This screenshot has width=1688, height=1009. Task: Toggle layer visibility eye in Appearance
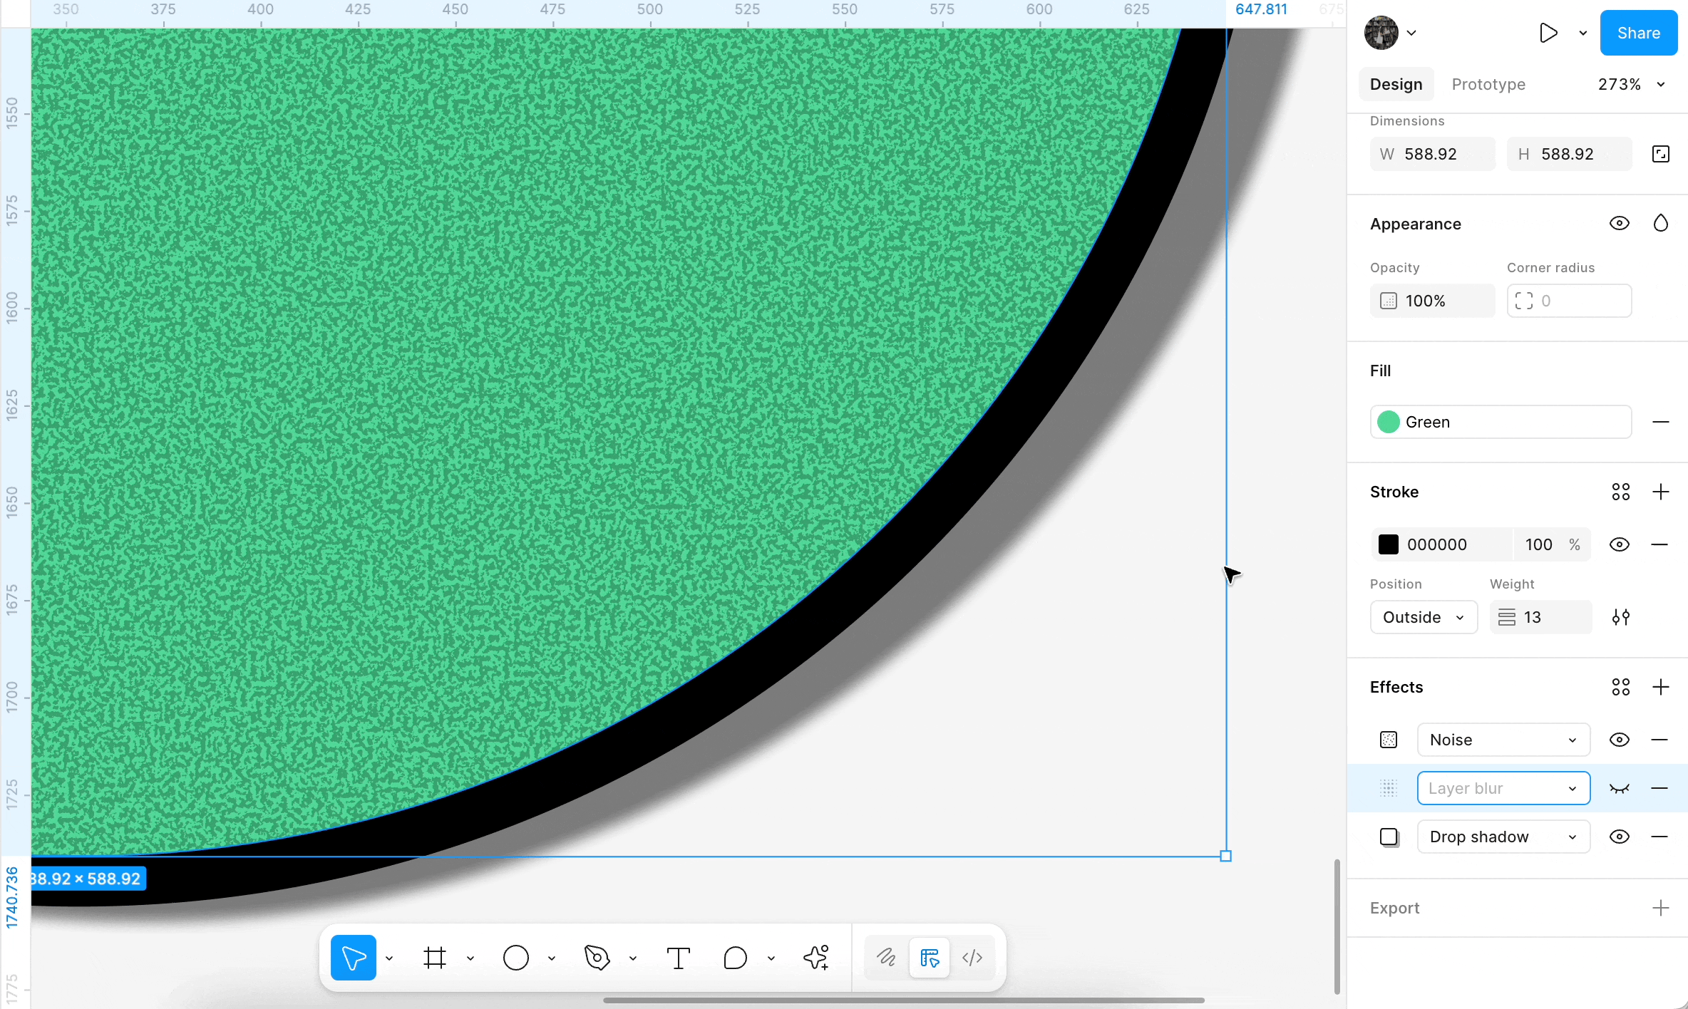click(x=1620, y=224)
